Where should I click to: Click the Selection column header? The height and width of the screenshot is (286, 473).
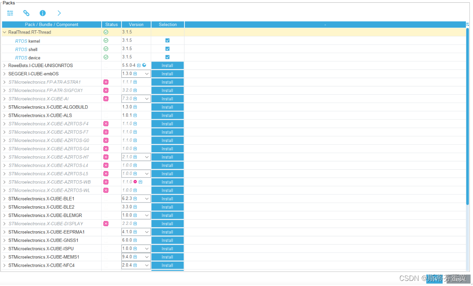coord(168,24)
